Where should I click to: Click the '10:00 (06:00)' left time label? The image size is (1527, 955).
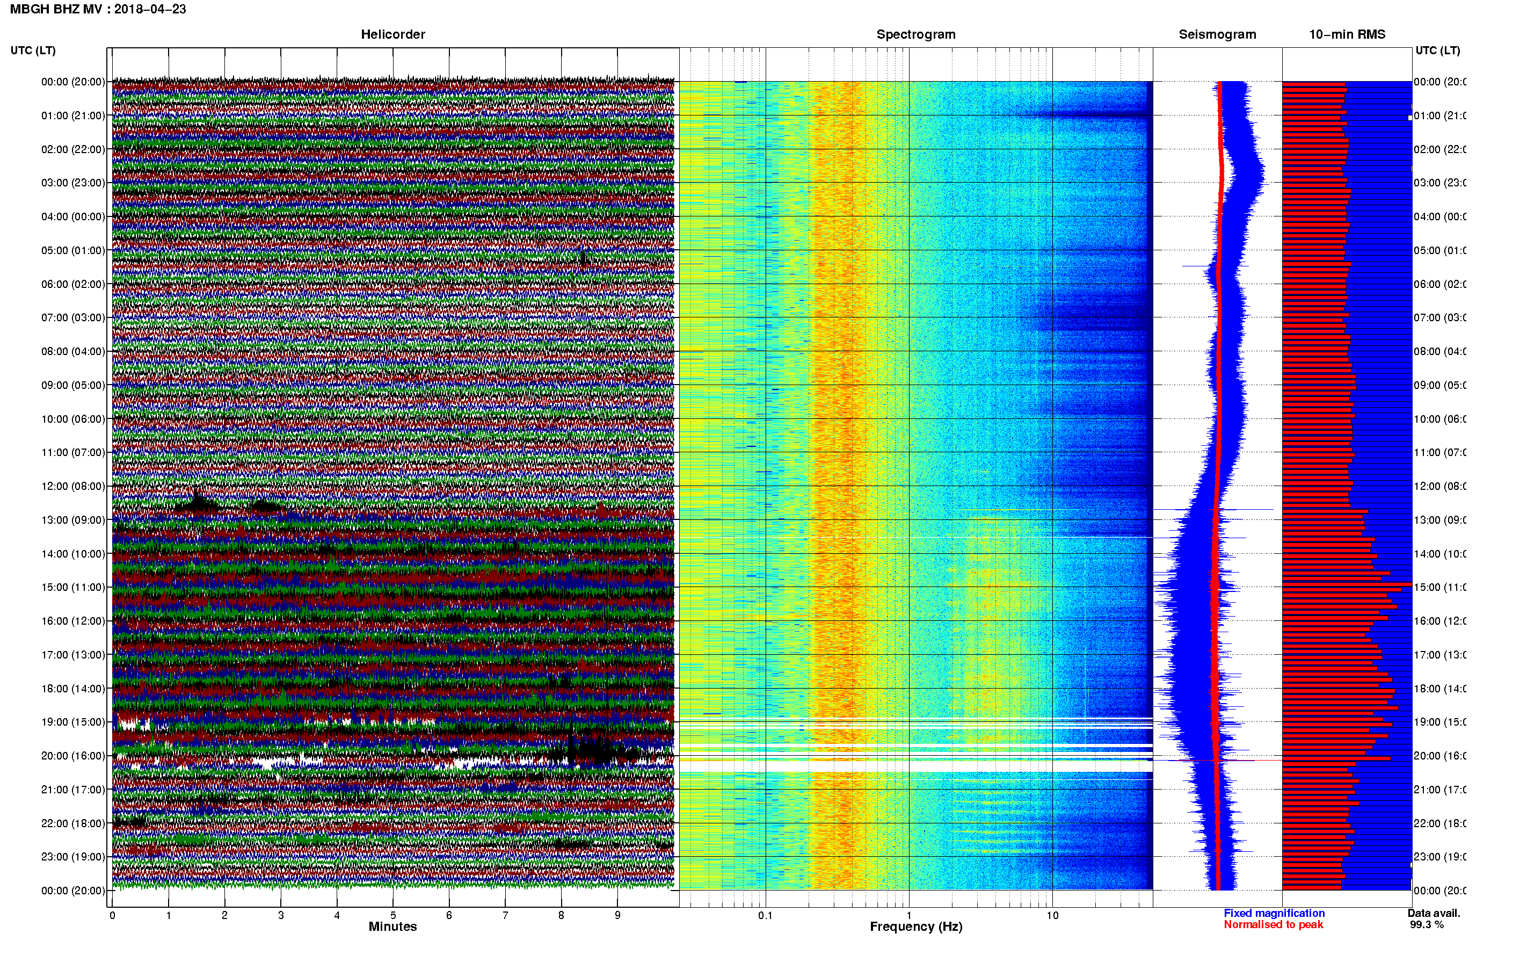(x=73, y=419)
